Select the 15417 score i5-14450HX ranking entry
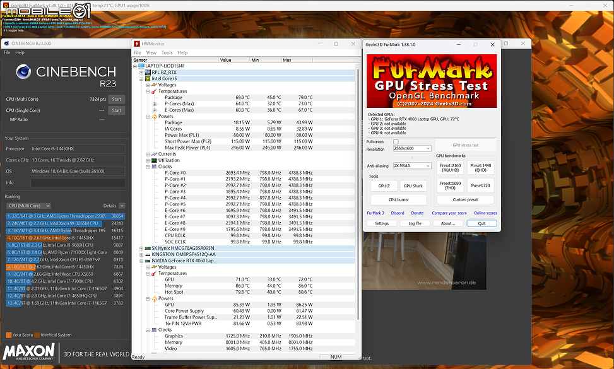 (x=66, y=238)
